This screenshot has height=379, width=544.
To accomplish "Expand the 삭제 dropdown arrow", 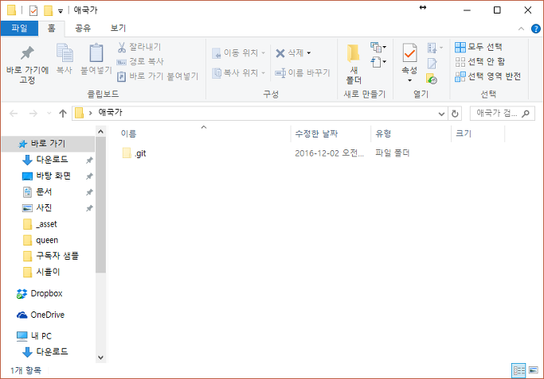I will coord(309,53).
